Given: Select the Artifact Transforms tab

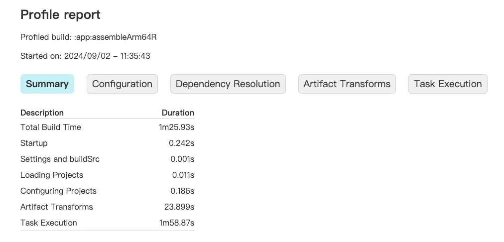Looking at the screenshot, I should [x=347, y=84].
